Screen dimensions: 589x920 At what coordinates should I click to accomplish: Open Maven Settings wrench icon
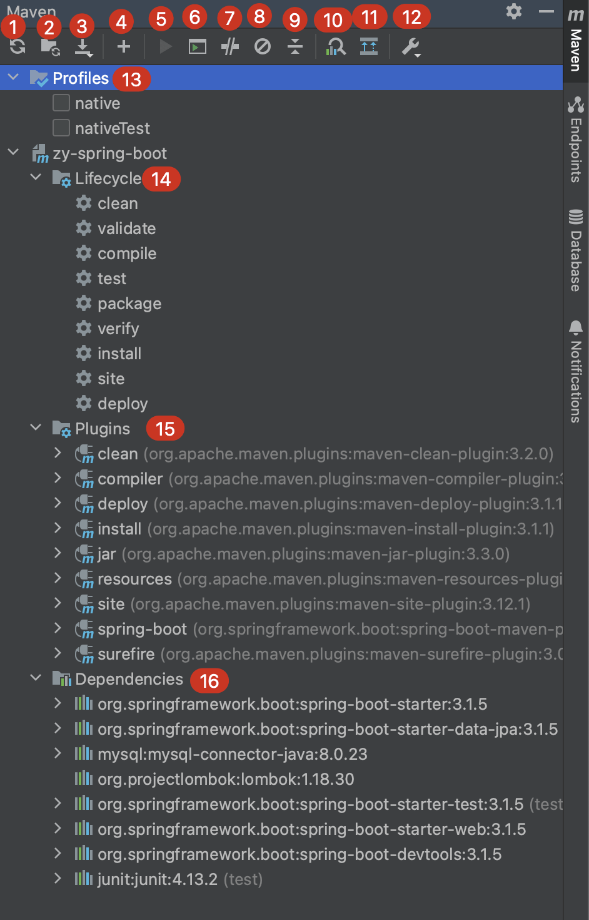coord(411,46)
